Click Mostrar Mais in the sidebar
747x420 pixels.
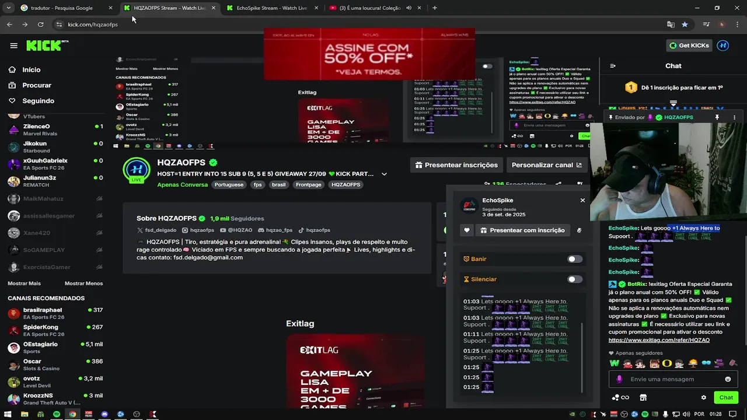(x=24, y=283)
